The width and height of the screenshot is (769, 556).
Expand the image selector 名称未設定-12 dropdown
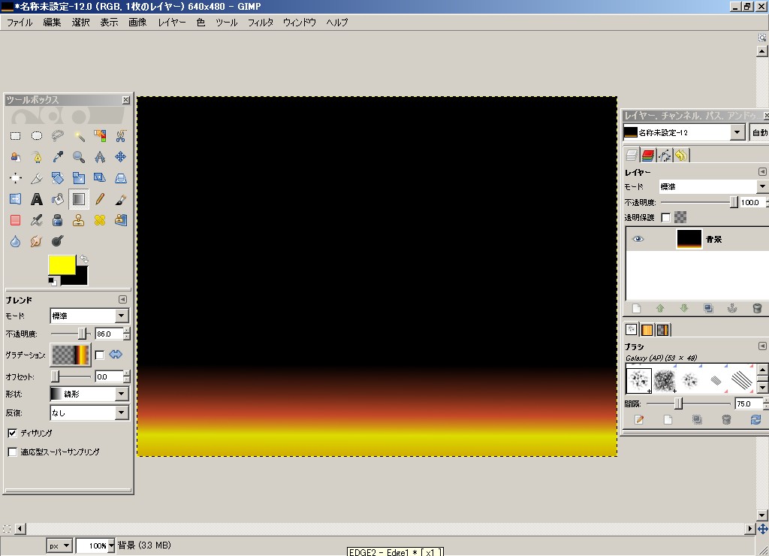[737, 132]
